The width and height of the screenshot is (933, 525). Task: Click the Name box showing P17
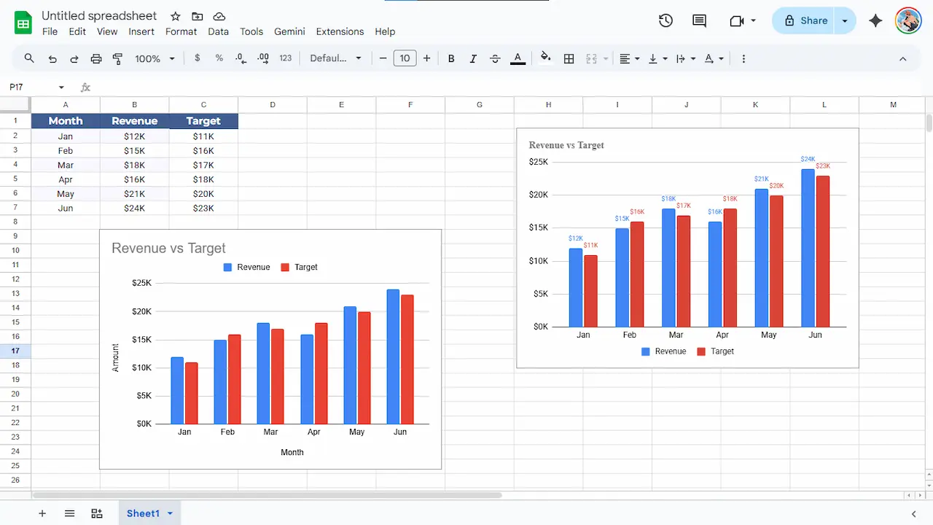click(x=28, y=87)
